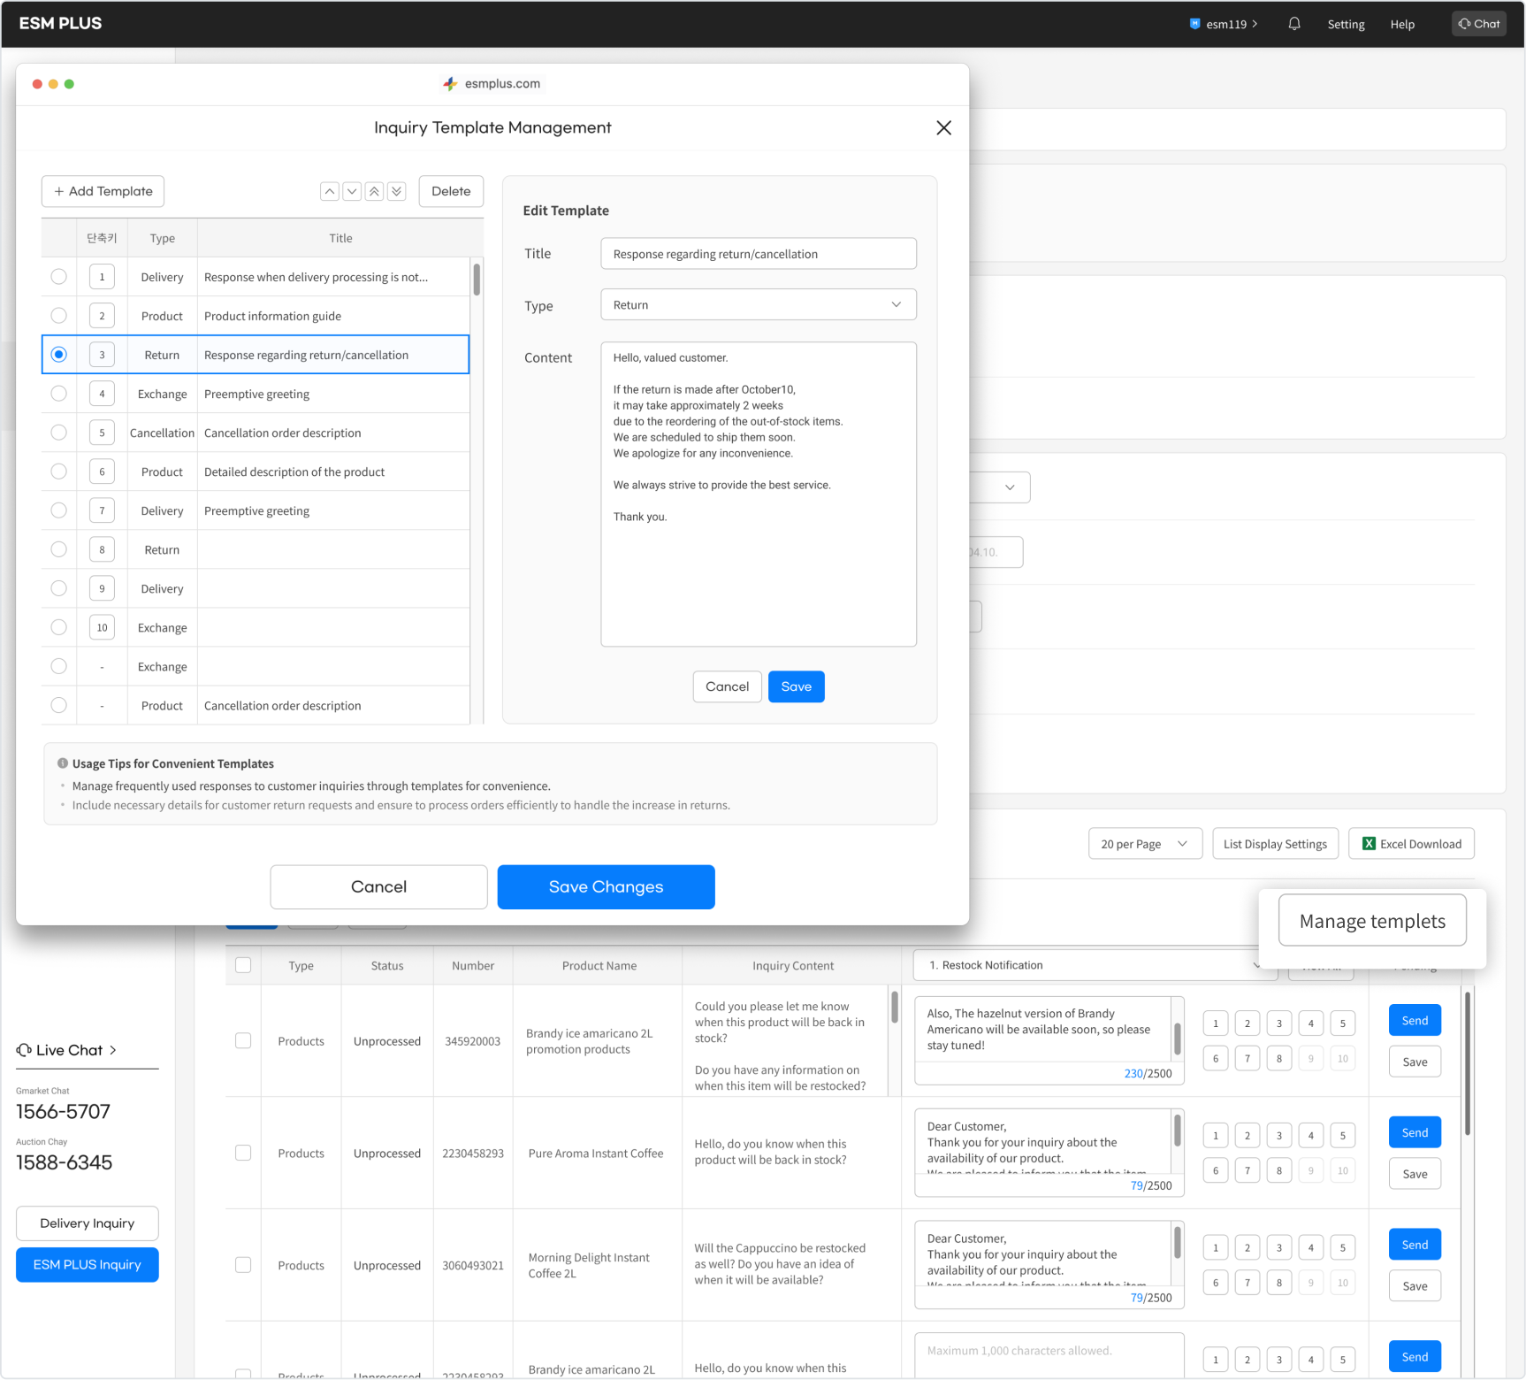
Task: Select the Product information guide radio button
Action: pyautogui.click(x=58, y=316)
